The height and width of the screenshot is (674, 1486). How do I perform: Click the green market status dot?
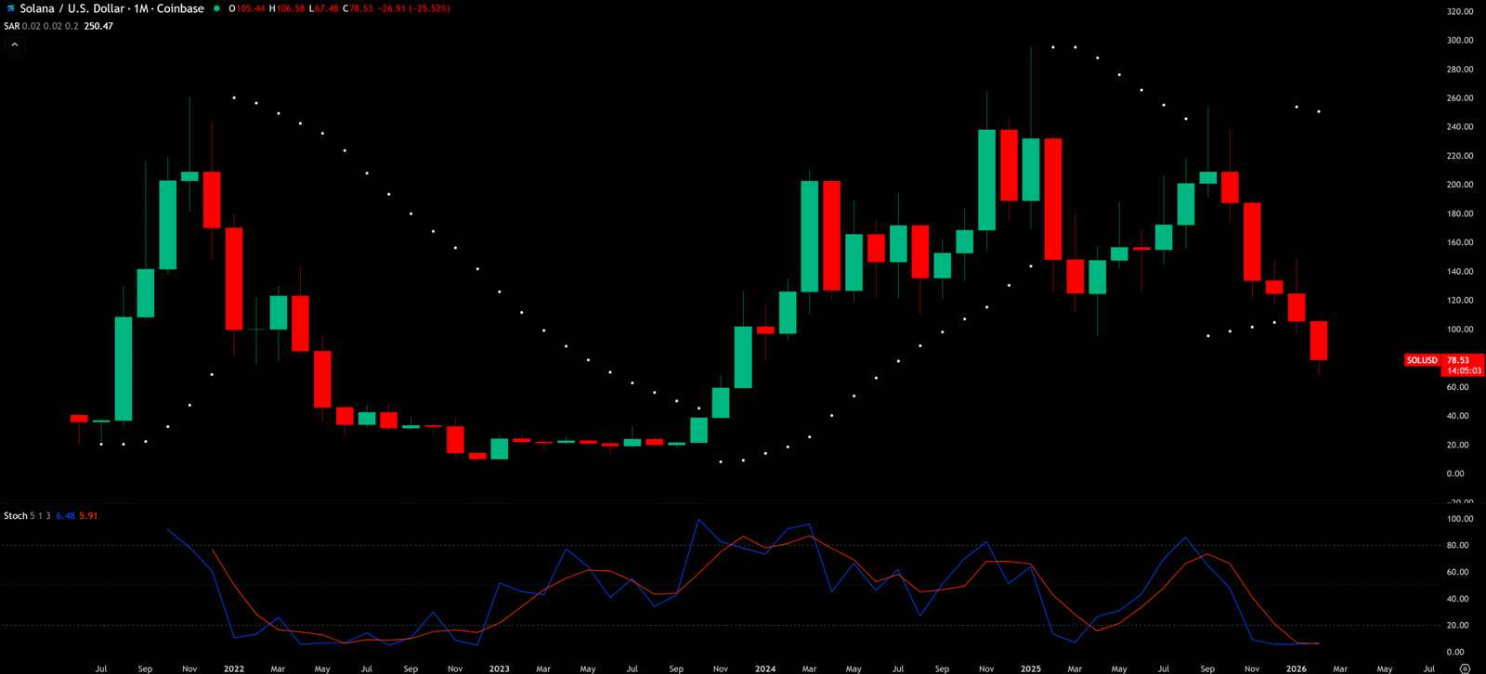(216, 8)
